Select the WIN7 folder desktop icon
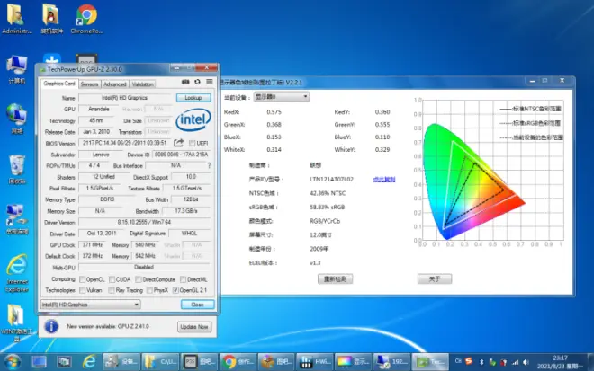The image size is (594, 371). 17,322
